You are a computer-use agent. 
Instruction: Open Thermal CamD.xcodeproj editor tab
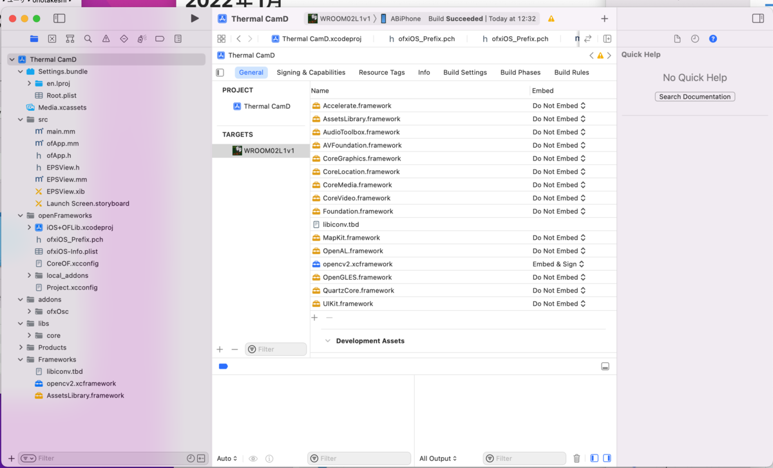(x=316, y=39)
